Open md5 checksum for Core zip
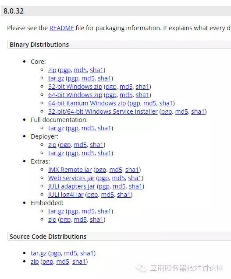The width and height of the screenshot is (231, 279). (80, 70)
